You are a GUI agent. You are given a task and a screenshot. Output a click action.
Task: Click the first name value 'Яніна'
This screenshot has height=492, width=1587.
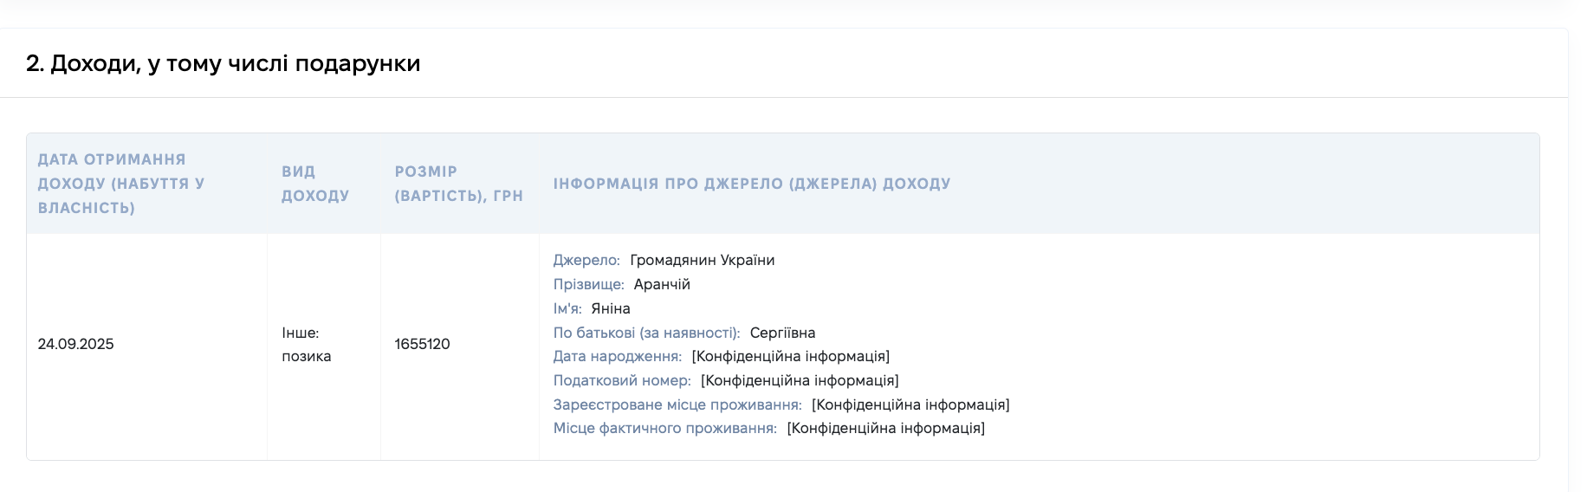(x=611, y=308)
